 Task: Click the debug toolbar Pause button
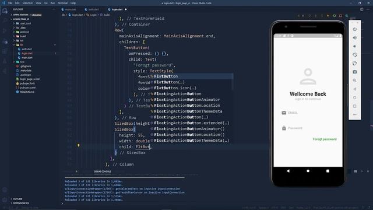[x=303, y=16]
